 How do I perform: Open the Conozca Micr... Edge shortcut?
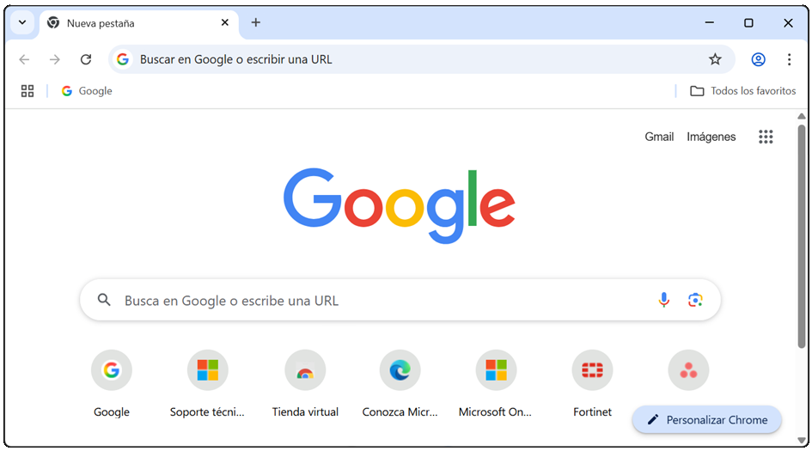tap(400, 383)
